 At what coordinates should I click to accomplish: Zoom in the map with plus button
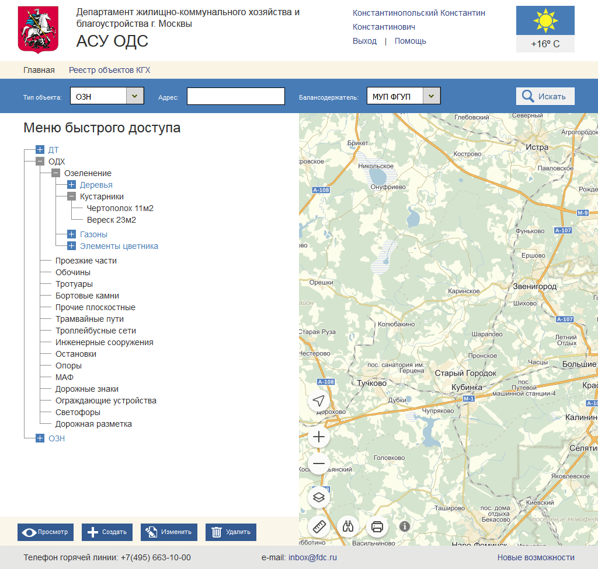[x=319, y=437]
